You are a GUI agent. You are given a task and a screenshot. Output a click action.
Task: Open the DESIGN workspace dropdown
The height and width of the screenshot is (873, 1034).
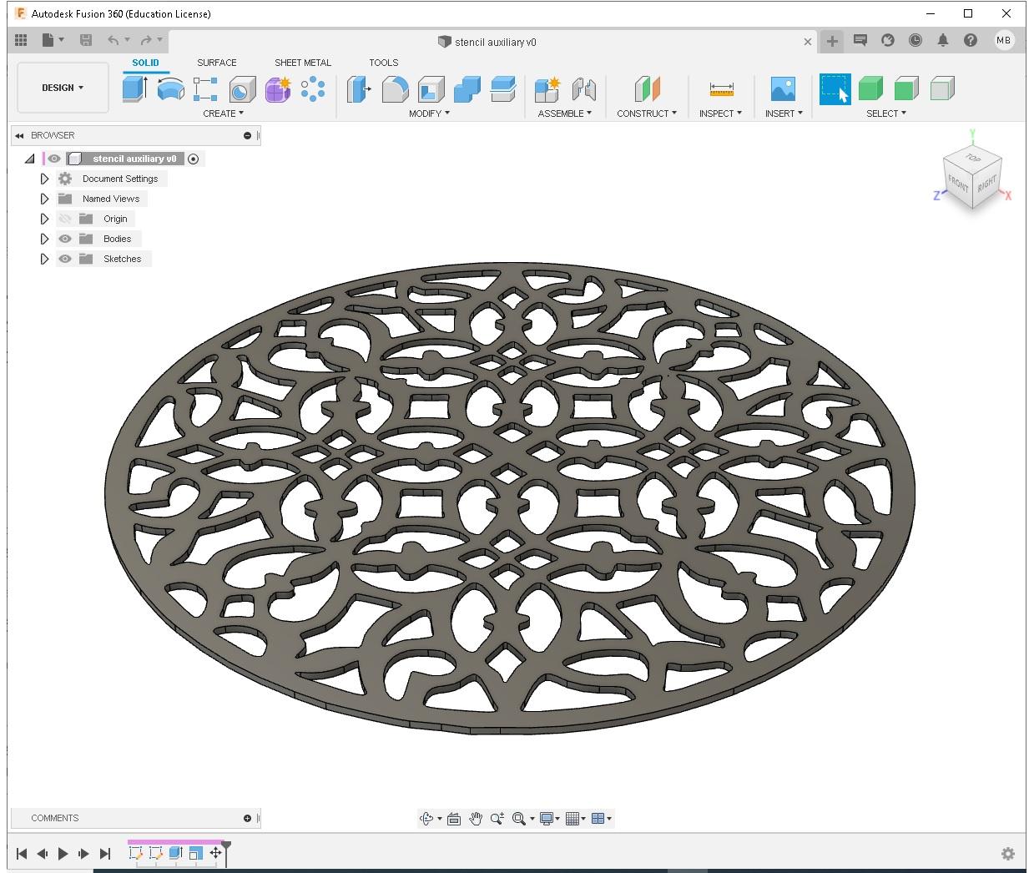coord(63,88)
